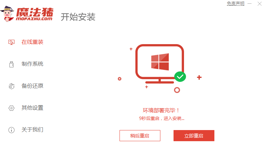Image resolution: width=263 pixels, height=155 pixels.
Task: Minimize the installer window
Action: pos(249,3)
